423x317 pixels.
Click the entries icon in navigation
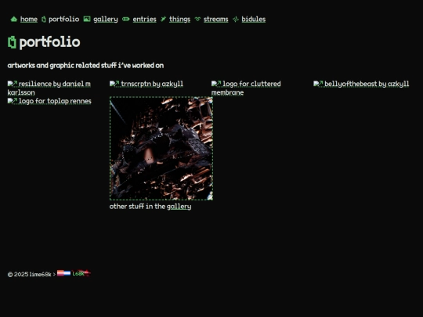[125, 19]
